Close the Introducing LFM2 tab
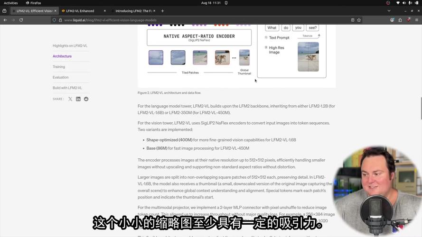Viewport: 422px width, 237px height. [154, 11]
